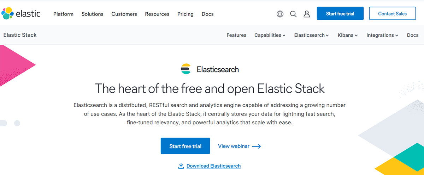
Task: Click the Elastic Stack section title
Action: tap(20, 35)
